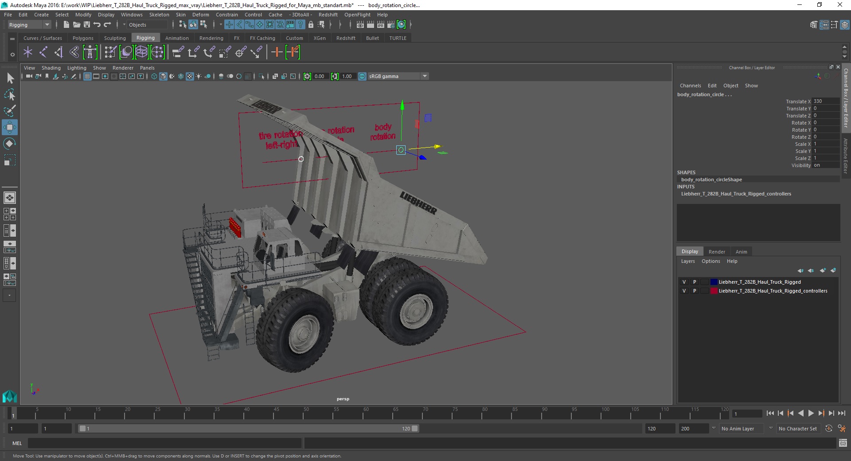This screenshot has height=461, width=851.
Task: Open the viewport Panels menu
Action: coord(147,68)
